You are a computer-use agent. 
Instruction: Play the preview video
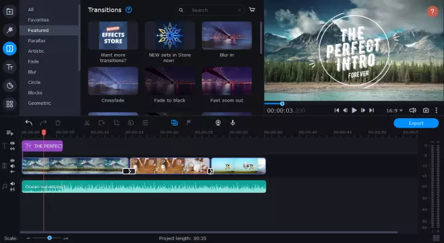(x=354, y=110)
